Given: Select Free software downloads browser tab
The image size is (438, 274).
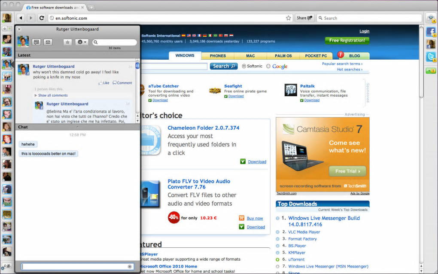Looking at the screenshot, I should coord(55,8).
